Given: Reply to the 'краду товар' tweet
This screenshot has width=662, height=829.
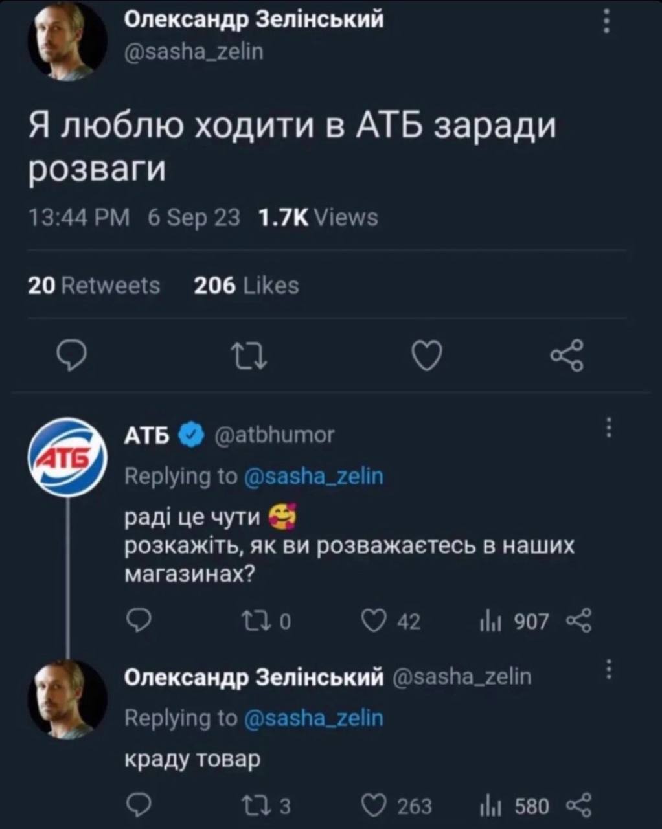Looking at the screenshot, I should click(x=138, y=805).
